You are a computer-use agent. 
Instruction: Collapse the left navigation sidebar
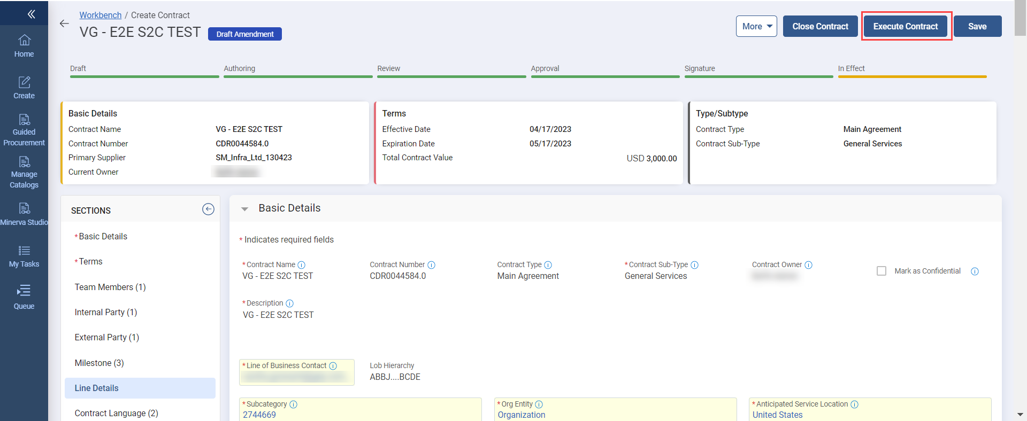pos(31,14)
